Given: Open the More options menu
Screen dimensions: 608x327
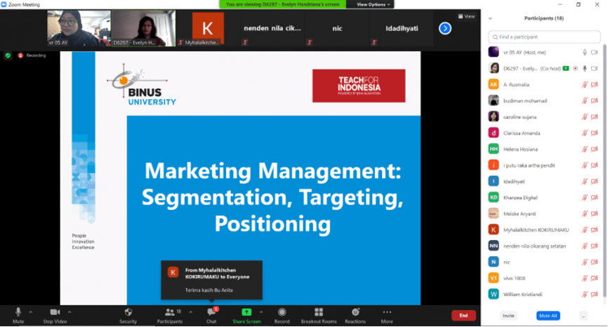Looking at the screenshot, I should tap(387, 315).
